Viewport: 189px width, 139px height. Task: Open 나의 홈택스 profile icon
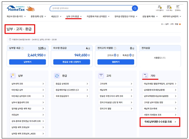(x=160, y=7)
